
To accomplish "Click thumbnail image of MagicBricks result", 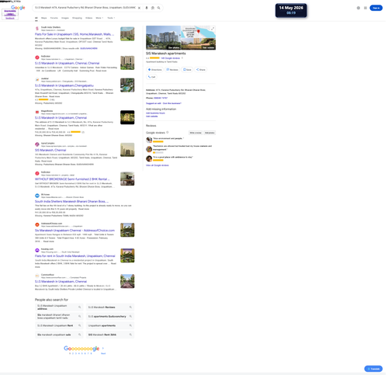I will (127, 117).
